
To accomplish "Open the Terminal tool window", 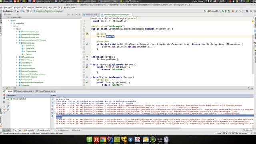I will click(76, 130).
